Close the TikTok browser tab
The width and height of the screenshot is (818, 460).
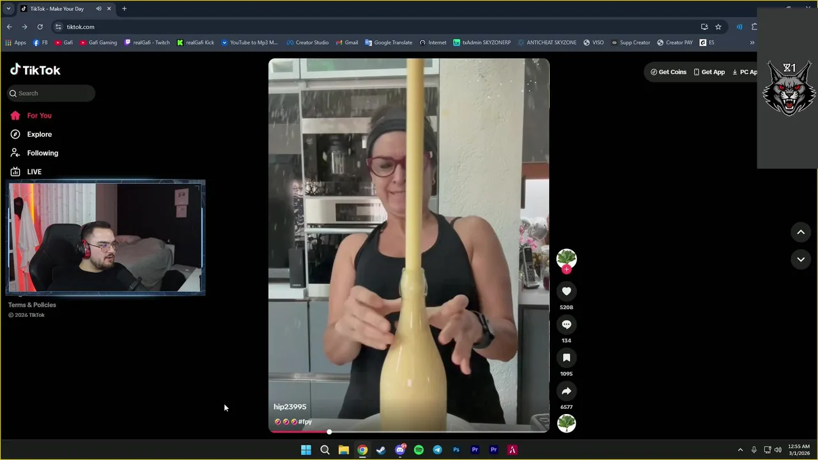[x=109, y=9]
